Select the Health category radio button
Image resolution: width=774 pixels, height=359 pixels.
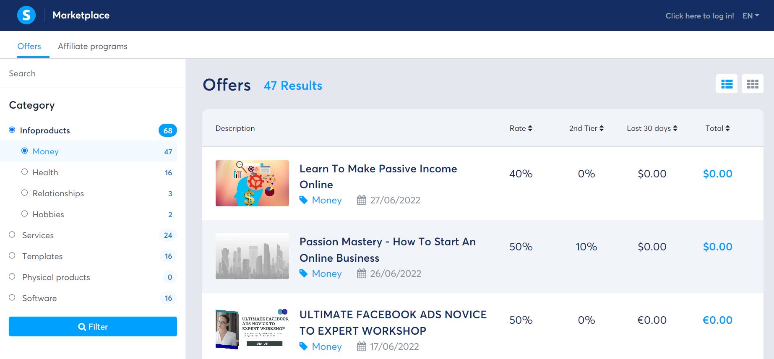point(24,172)
